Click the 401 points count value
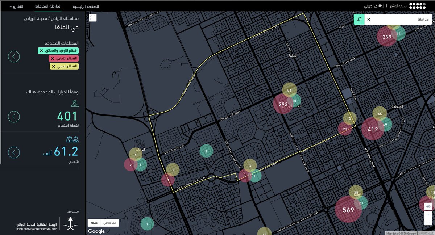Image resolution: width=435 pixels, height=235 pixels. click(67, 116)
